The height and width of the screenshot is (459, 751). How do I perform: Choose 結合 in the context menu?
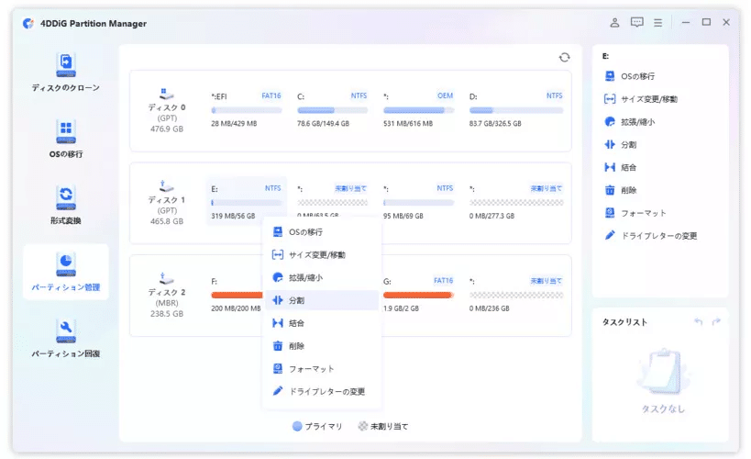[322, 323]
